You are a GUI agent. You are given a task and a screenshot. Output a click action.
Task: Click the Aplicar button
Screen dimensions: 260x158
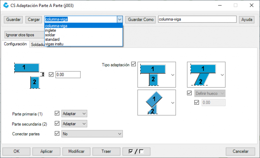pyautogui.click(x=47, y=151)
